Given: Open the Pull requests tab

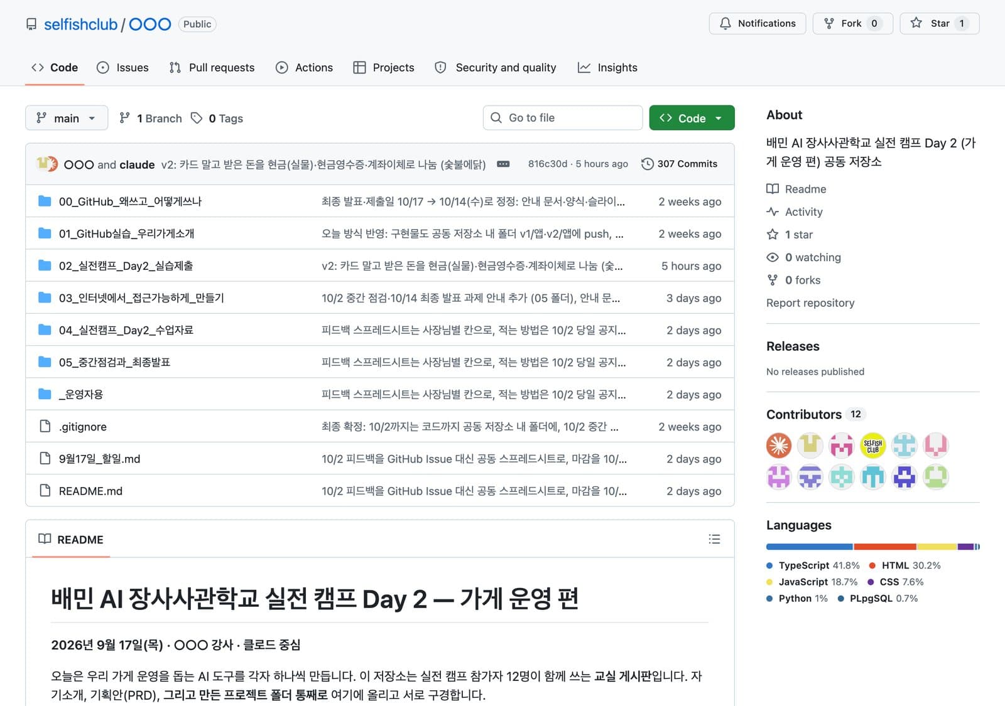Looking at the screenshot, I should click(212, 68).
